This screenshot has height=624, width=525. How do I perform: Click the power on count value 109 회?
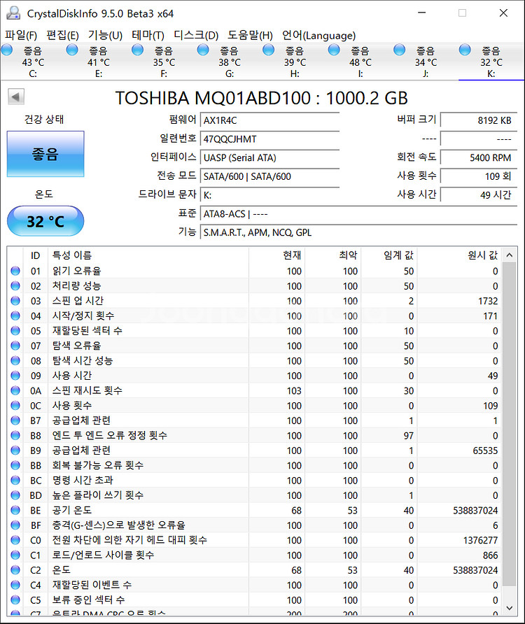pyautogui.click(x=479, y=176)
